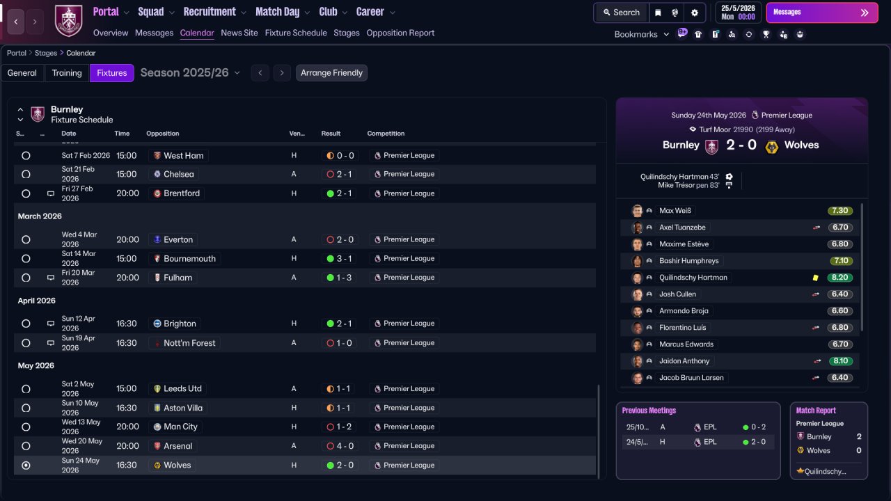Switch to the Overview tab

click(x=111, y=33)
